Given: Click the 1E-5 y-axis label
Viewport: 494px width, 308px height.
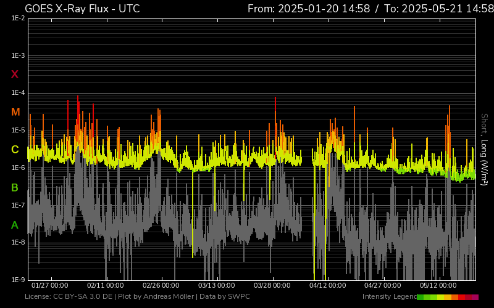Looking at the screenshot, I should (18, 131).
